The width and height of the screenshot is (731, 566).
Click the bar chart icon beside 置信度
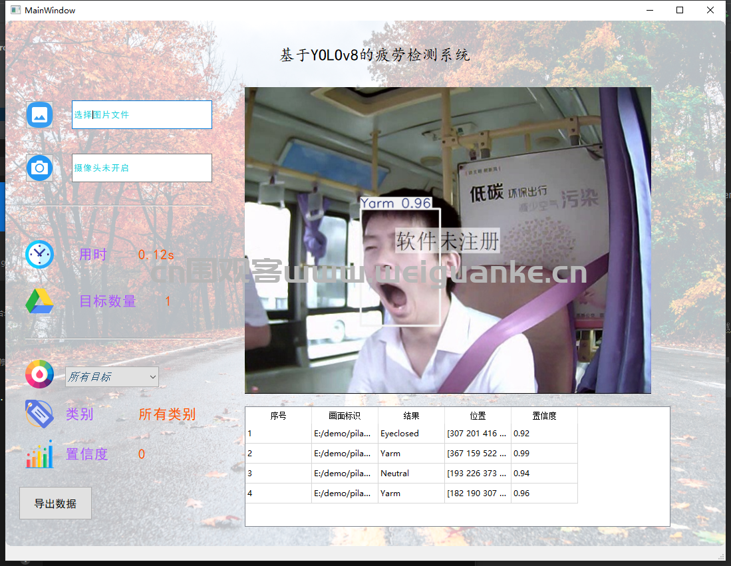(39, 454)
